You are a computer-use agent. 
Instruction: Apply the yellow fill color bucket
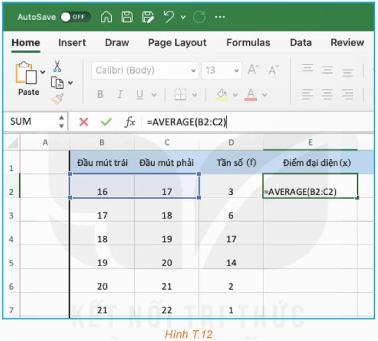click(x=221, y=95)
